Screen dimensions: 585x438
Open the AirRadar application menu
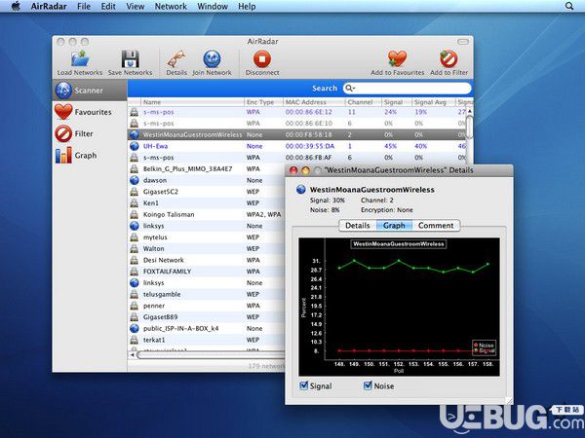pyautogui.click(x=49, y=7)
